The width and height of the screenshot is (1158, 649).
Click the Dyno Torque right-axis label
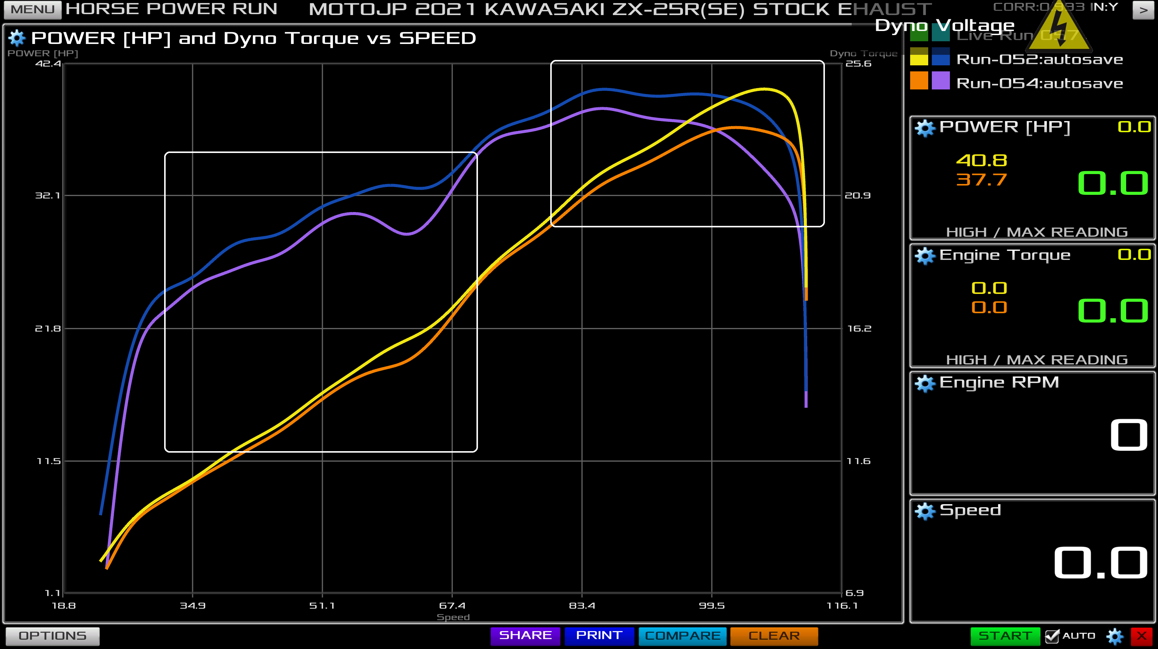click(x=863, y=54)
